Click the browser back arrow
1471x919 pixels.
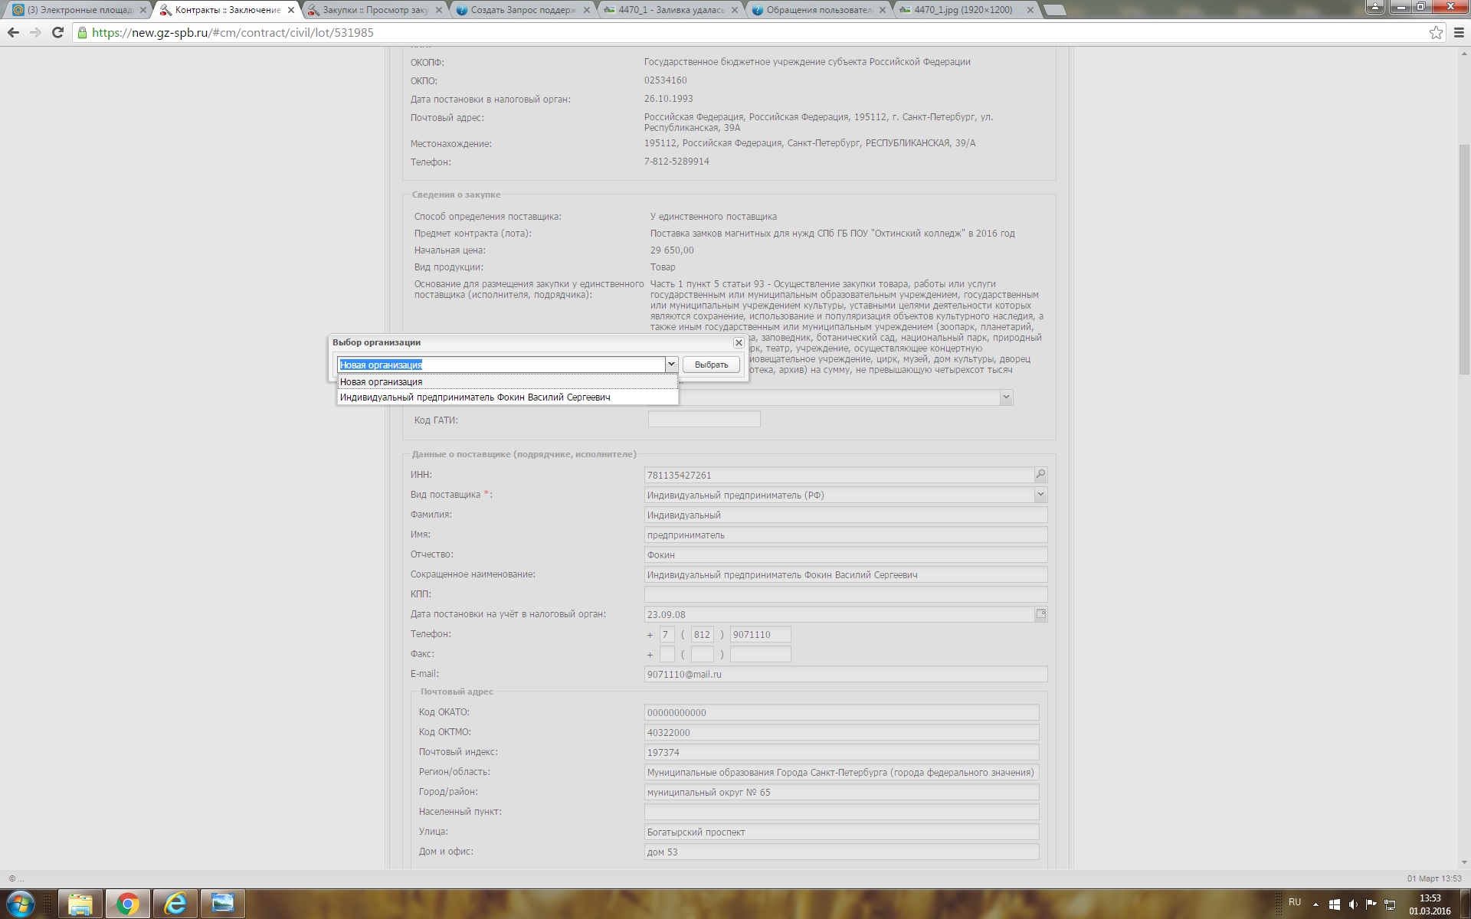pyautogui.click(x=13, y=32)
